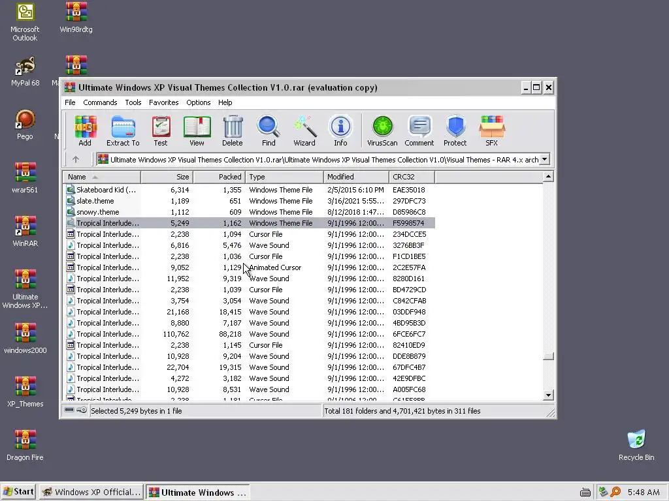Click the vertical scrollbar thumb
The height and width of the screenshot is (501, 669).
[x=548, y=356]
